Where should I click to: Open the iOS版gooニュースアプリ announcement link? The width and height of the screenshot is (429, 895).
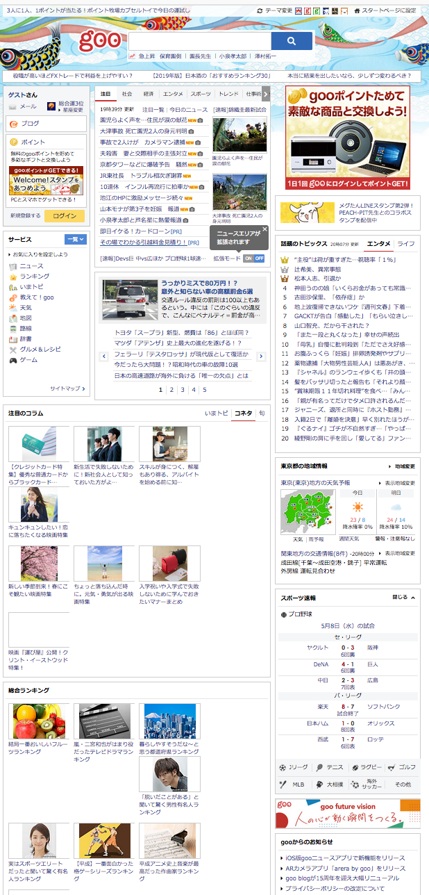coord(345,858)
